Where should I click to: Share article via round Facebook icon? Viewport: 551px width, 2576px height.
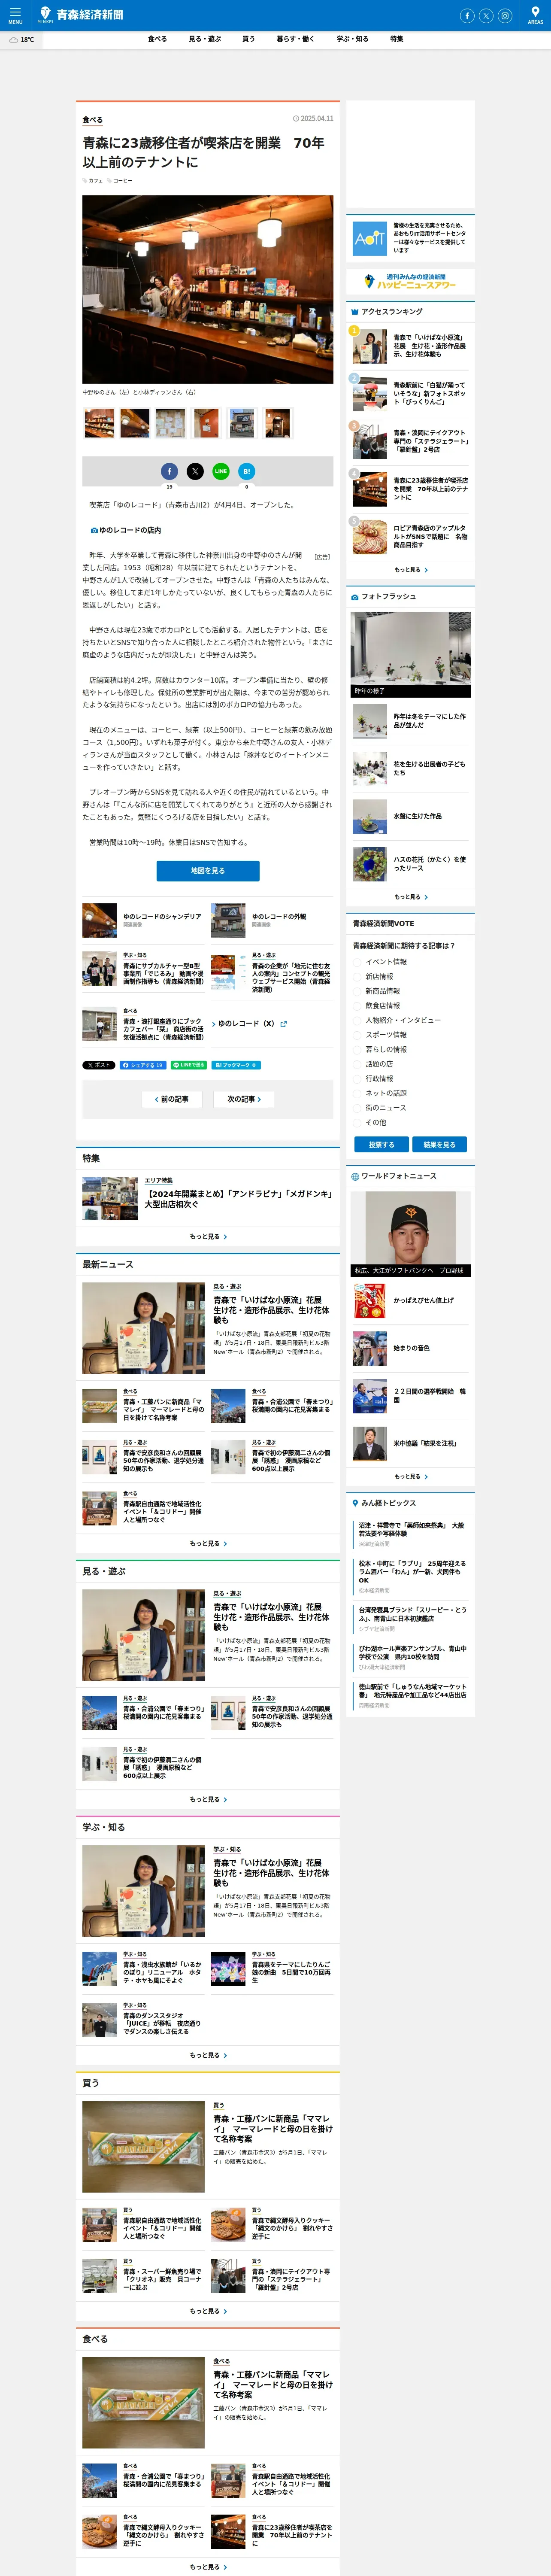169,471
